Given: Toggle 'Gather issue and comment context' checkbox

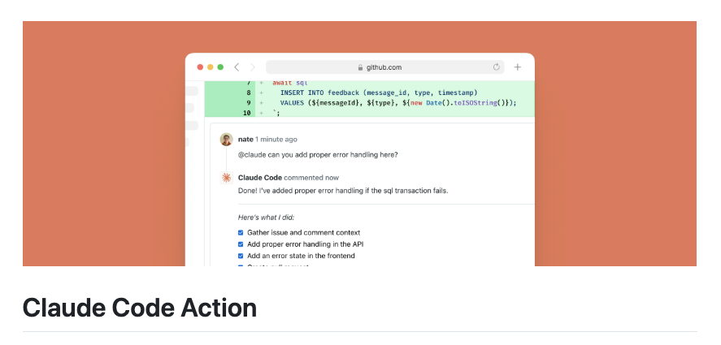Looking at the screenshot, I should [241, 233].
